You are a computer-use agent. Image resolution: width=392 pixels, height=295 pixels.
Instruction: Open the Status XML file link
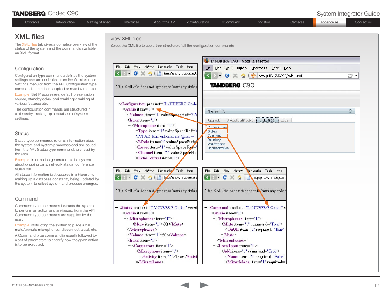212,131
